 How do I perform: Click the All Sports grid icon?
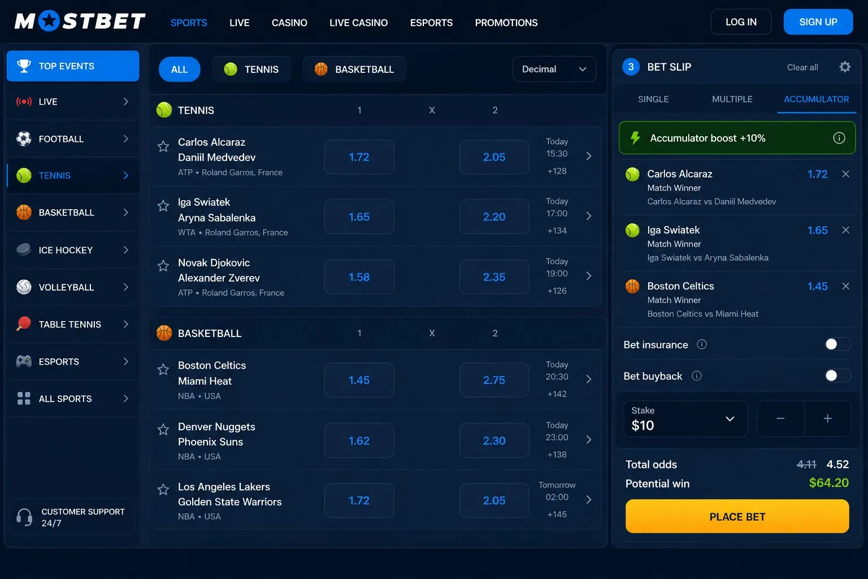click(24, 399)
